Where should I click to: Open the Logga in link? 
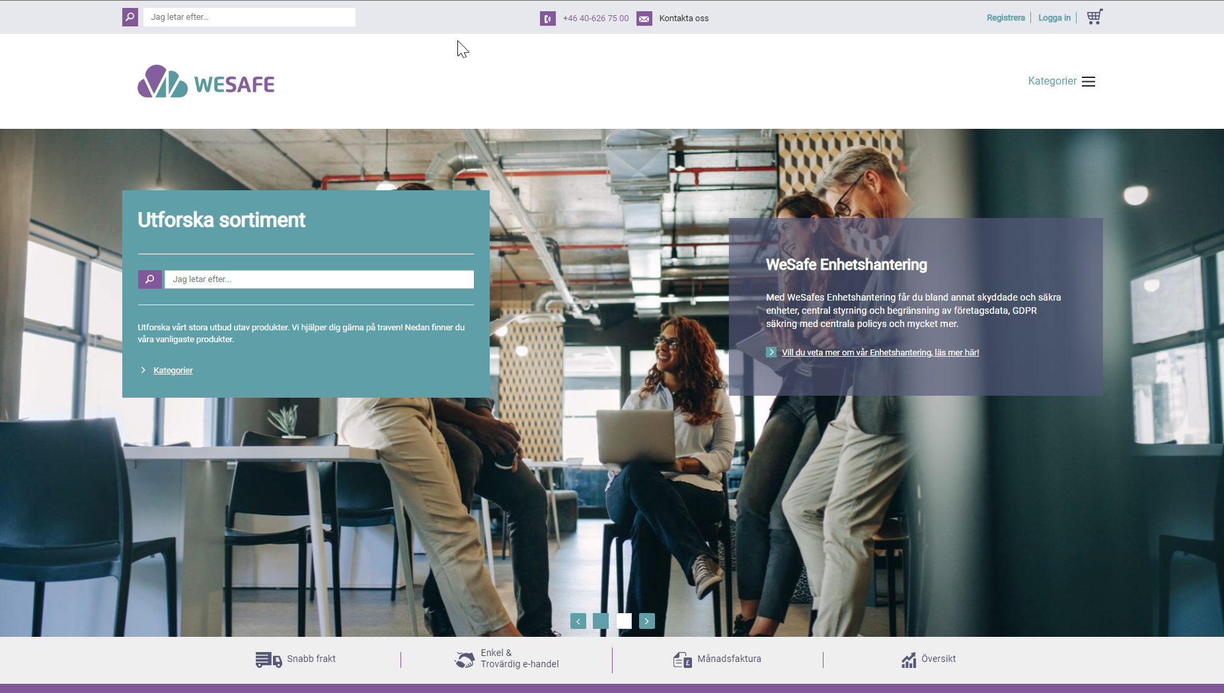[x=1054, y=18]
